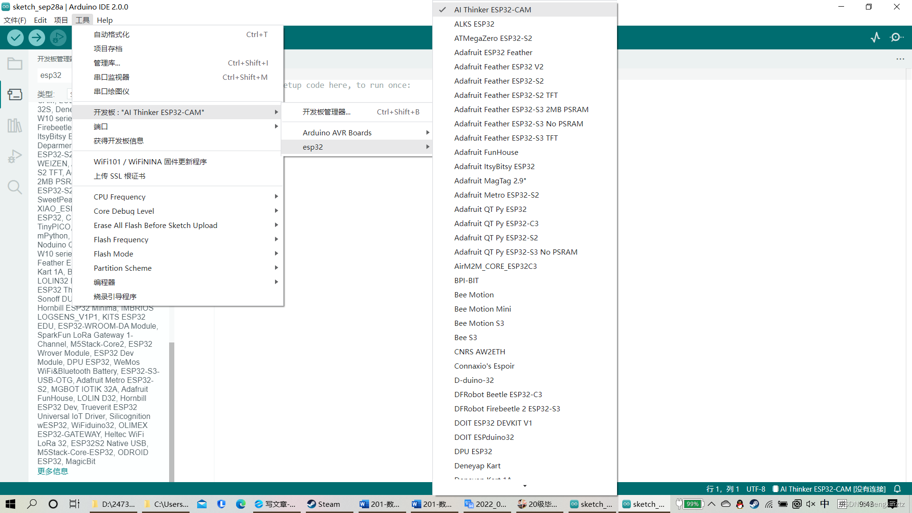This screenshot has width=912, height=513.
Task: Click the UTF-8 encoding status entry
Action: [x=756, y=489]
